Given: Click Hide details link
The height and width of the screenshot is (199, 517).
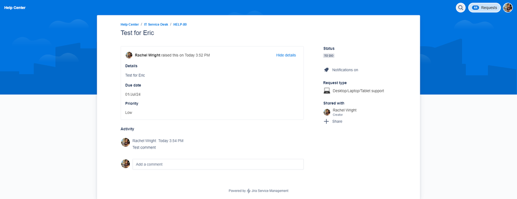Looking at the screenshot, I should click(286, 55).
